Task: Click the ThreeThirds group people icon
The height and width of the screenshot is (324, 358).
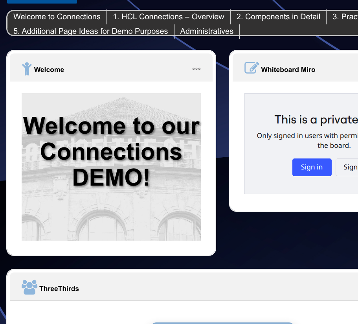Action: 29,287
